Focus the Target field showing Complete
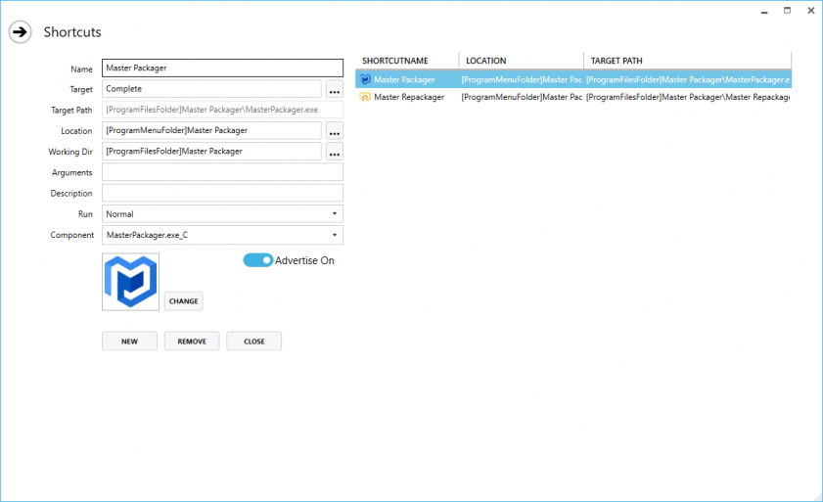Image resolution: width=823 pixels, height=502 pixels. click(x=211, y=89)
